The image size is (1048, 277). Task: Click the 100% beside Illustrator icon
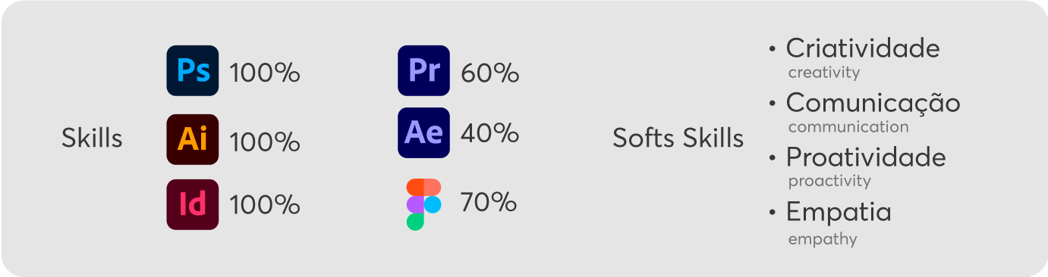265,142
